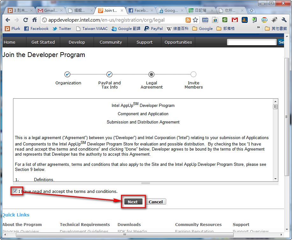
Task: Open the IE Tab extension icon
Action: point(215,20)
